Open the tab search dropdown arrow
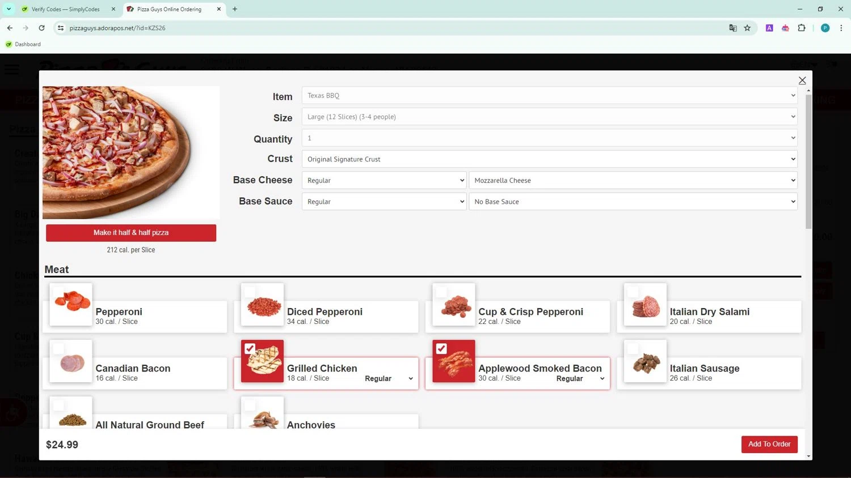The width and height of the screenshot is (851, 478). [x=9, y=9]
